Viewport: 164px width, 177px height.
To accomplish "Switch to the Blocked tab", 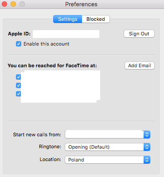I will point(96,19).
